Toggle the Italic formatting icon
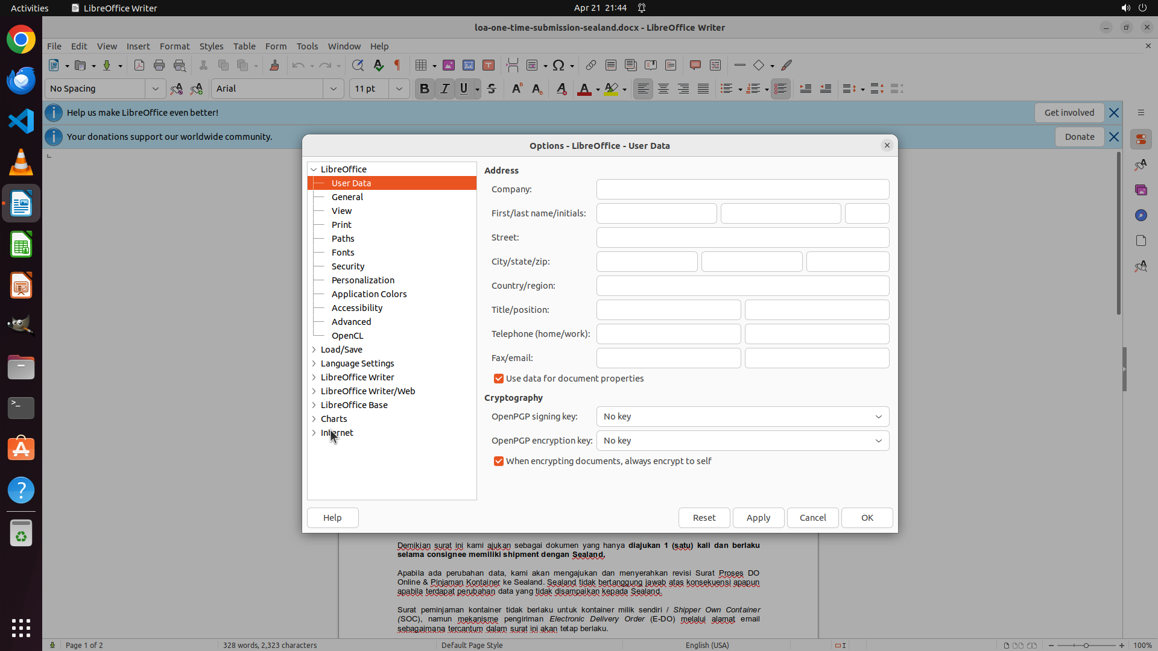Viewport: 1158px width, 651px height. [445, 89]
